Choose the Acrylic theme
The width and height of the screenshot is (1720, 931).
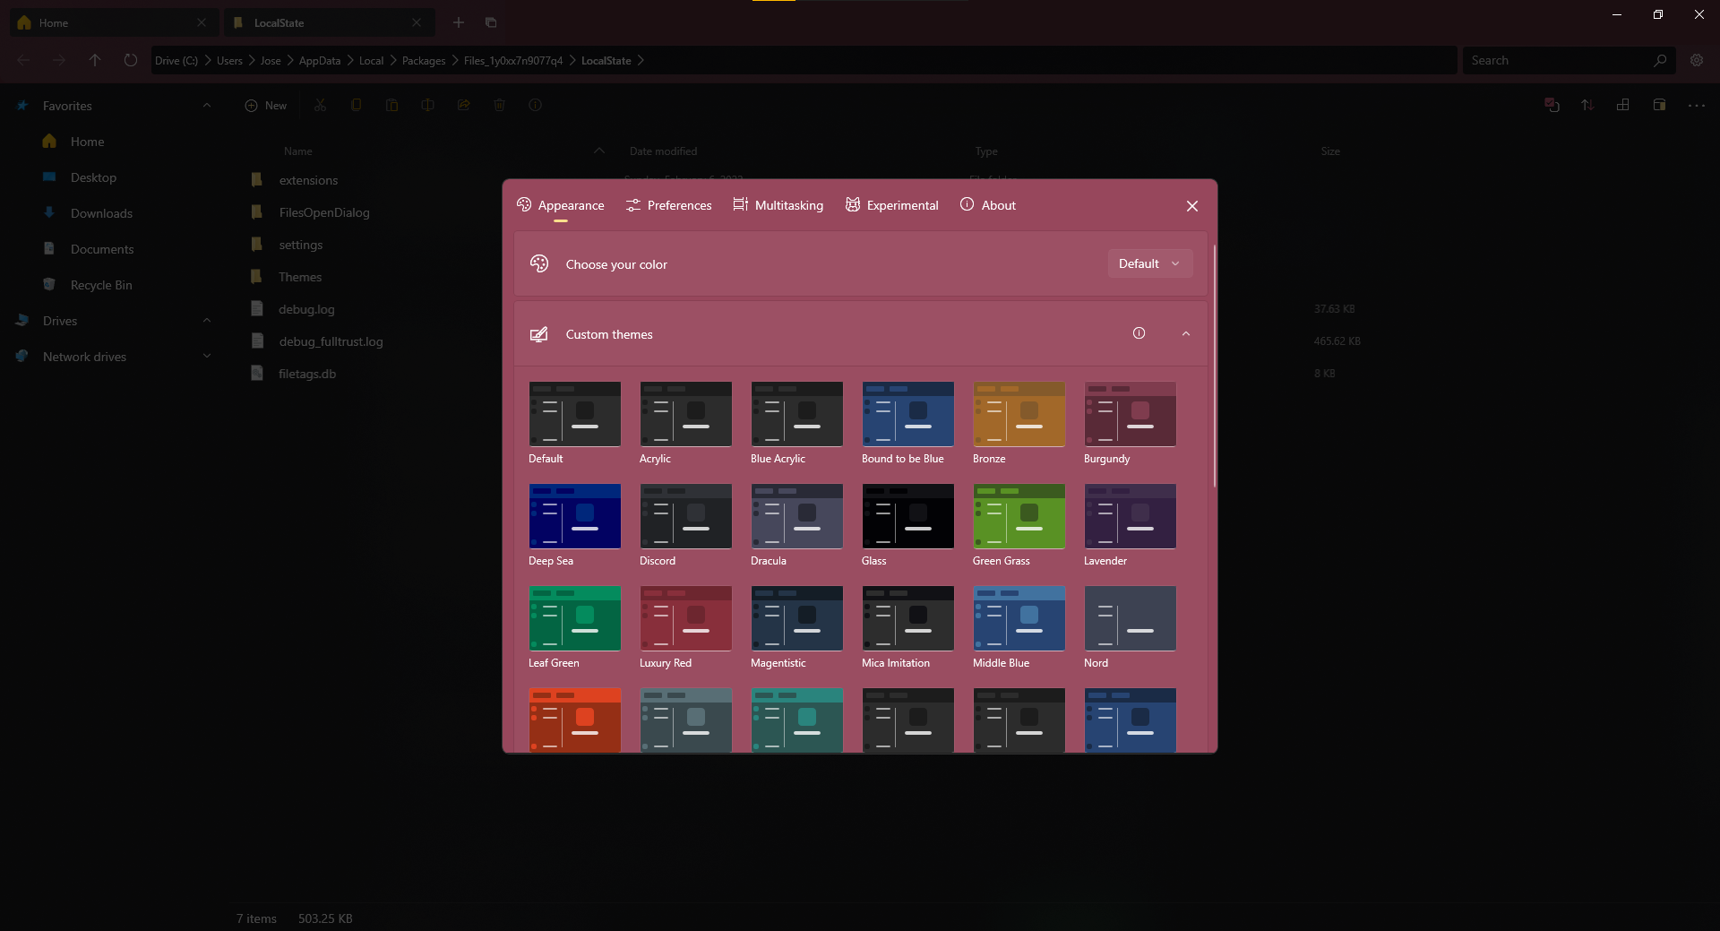tap(686, 414)
